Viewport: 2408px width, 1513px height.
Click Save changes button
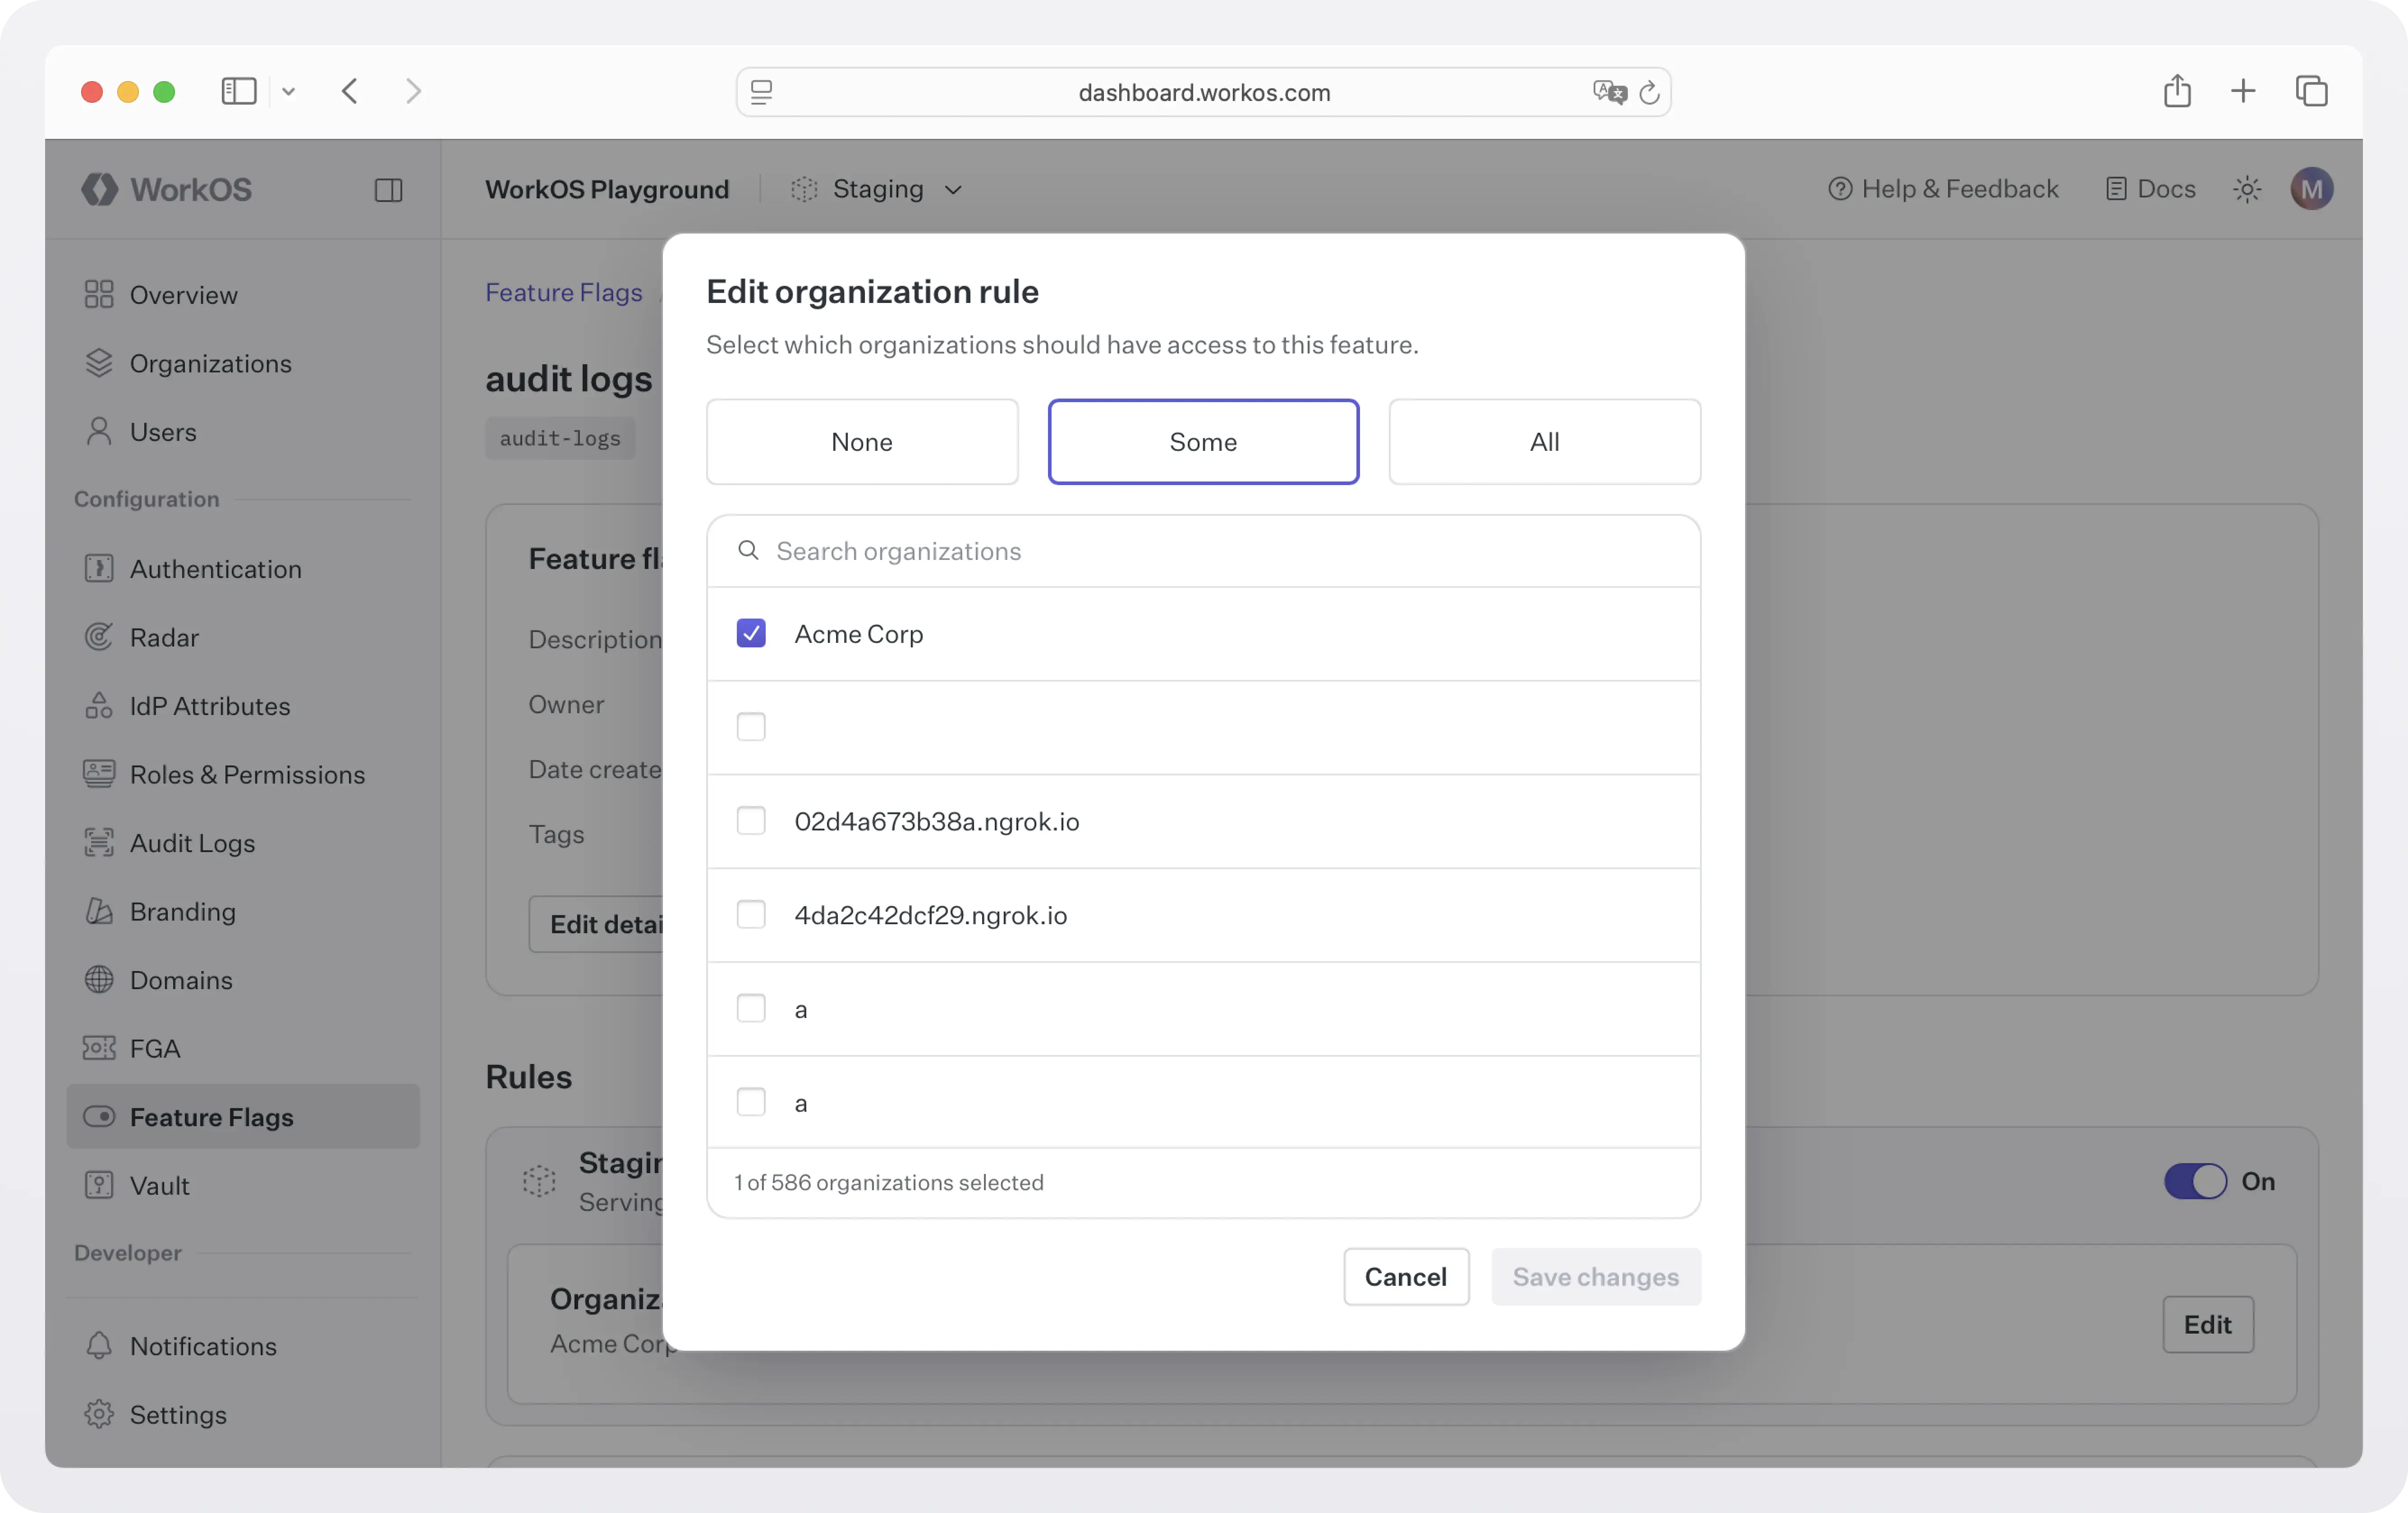coord(1595,1277)
